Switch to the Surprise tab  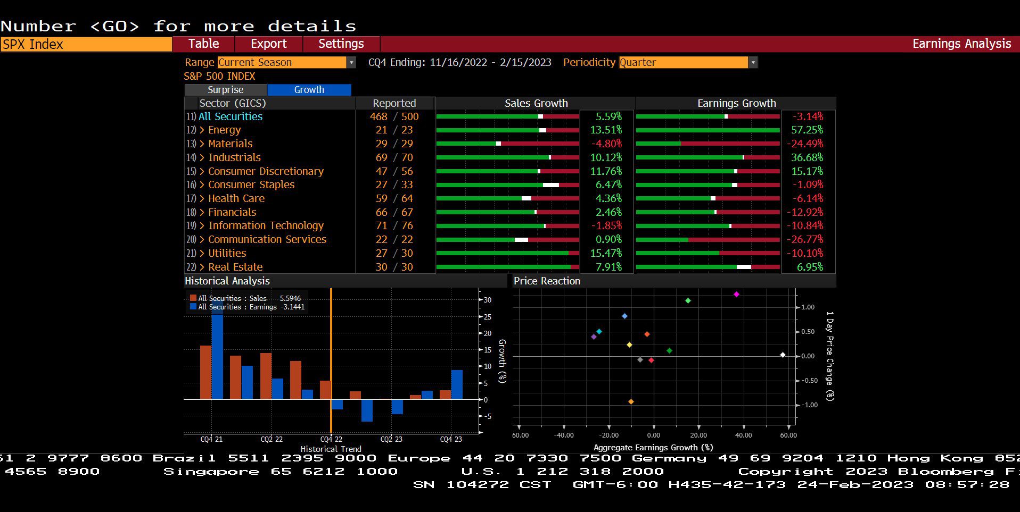pyautogui.click(x=226, y=90)
